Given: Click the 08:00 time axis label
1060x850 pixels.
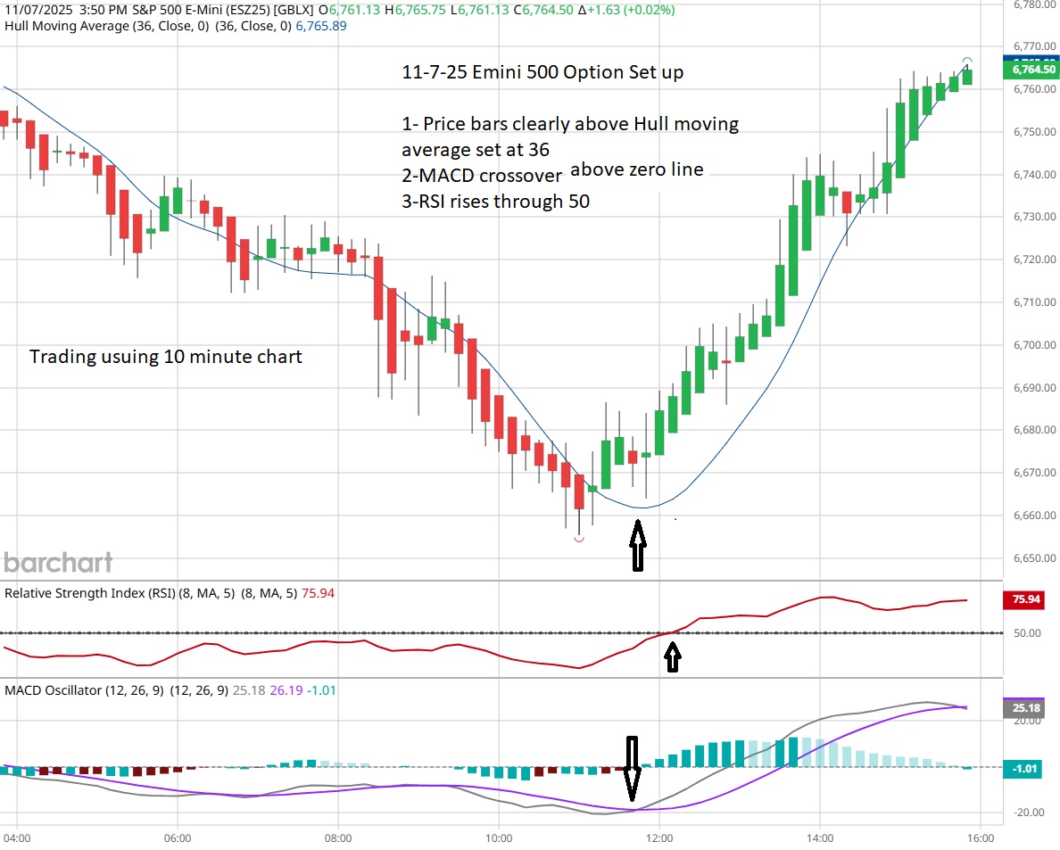Looking at the screenshot, I should [x=338, y=838].
